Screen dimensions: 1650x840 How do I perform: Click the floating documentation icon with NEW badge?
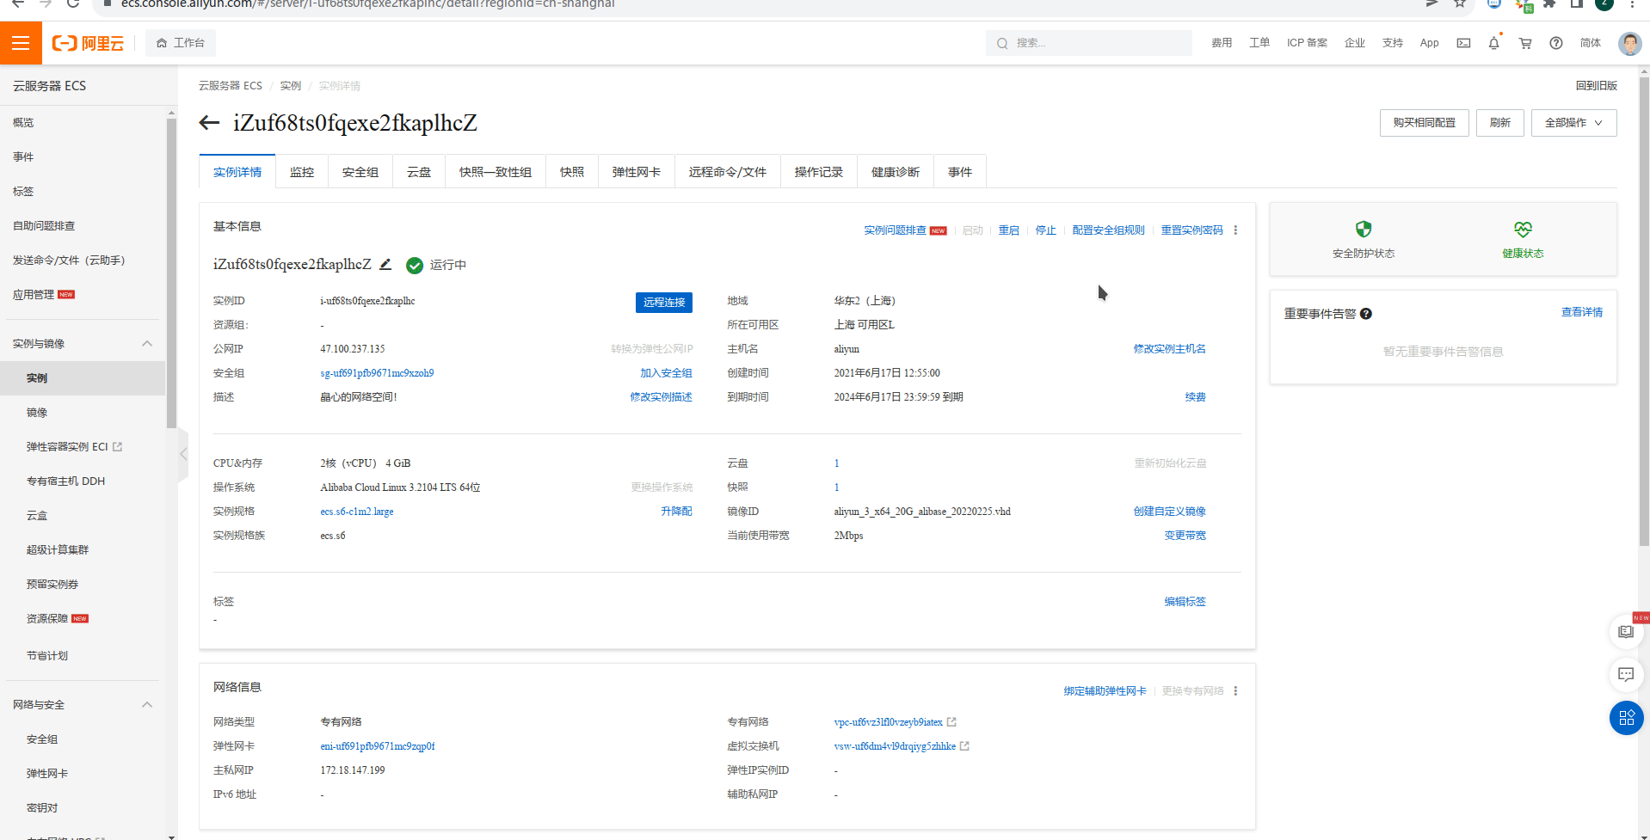[x=1626, y=632]
